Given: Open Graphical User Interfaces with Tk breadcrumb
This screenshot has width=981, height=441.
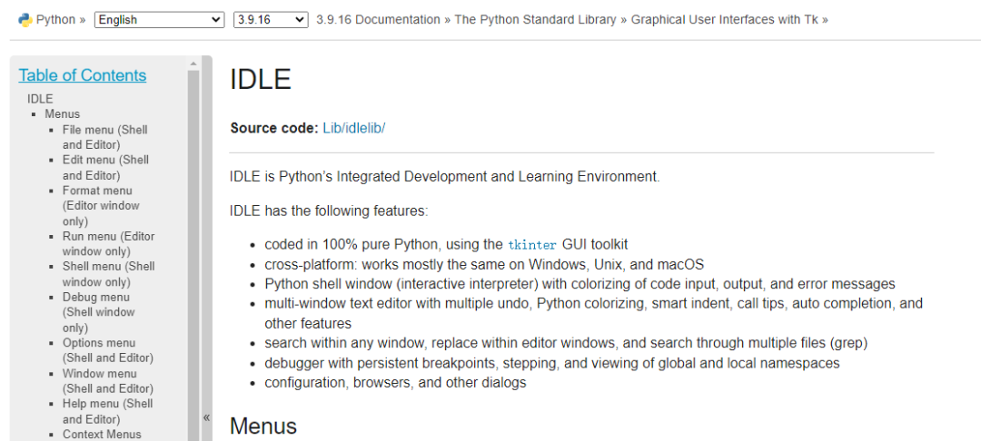Looking at the screenshot, I should point(725,20).
